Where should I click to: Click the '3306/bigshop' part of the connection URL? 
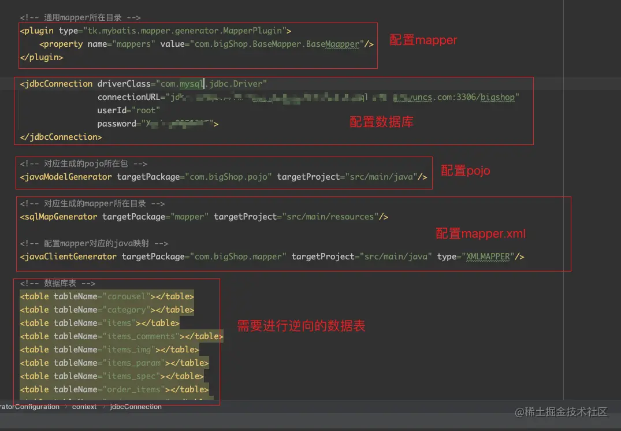click(x=485, y=97)
